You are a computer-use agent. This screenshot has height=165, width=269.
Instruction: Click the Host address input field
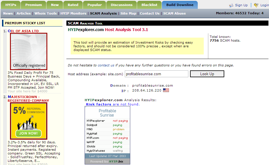156,74
